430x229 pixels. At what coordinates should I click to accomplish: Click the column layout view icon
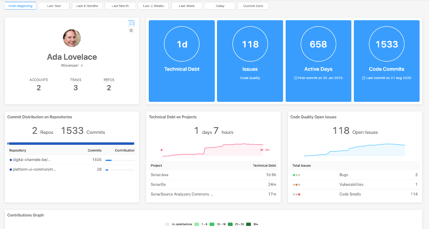coord(131,23)
